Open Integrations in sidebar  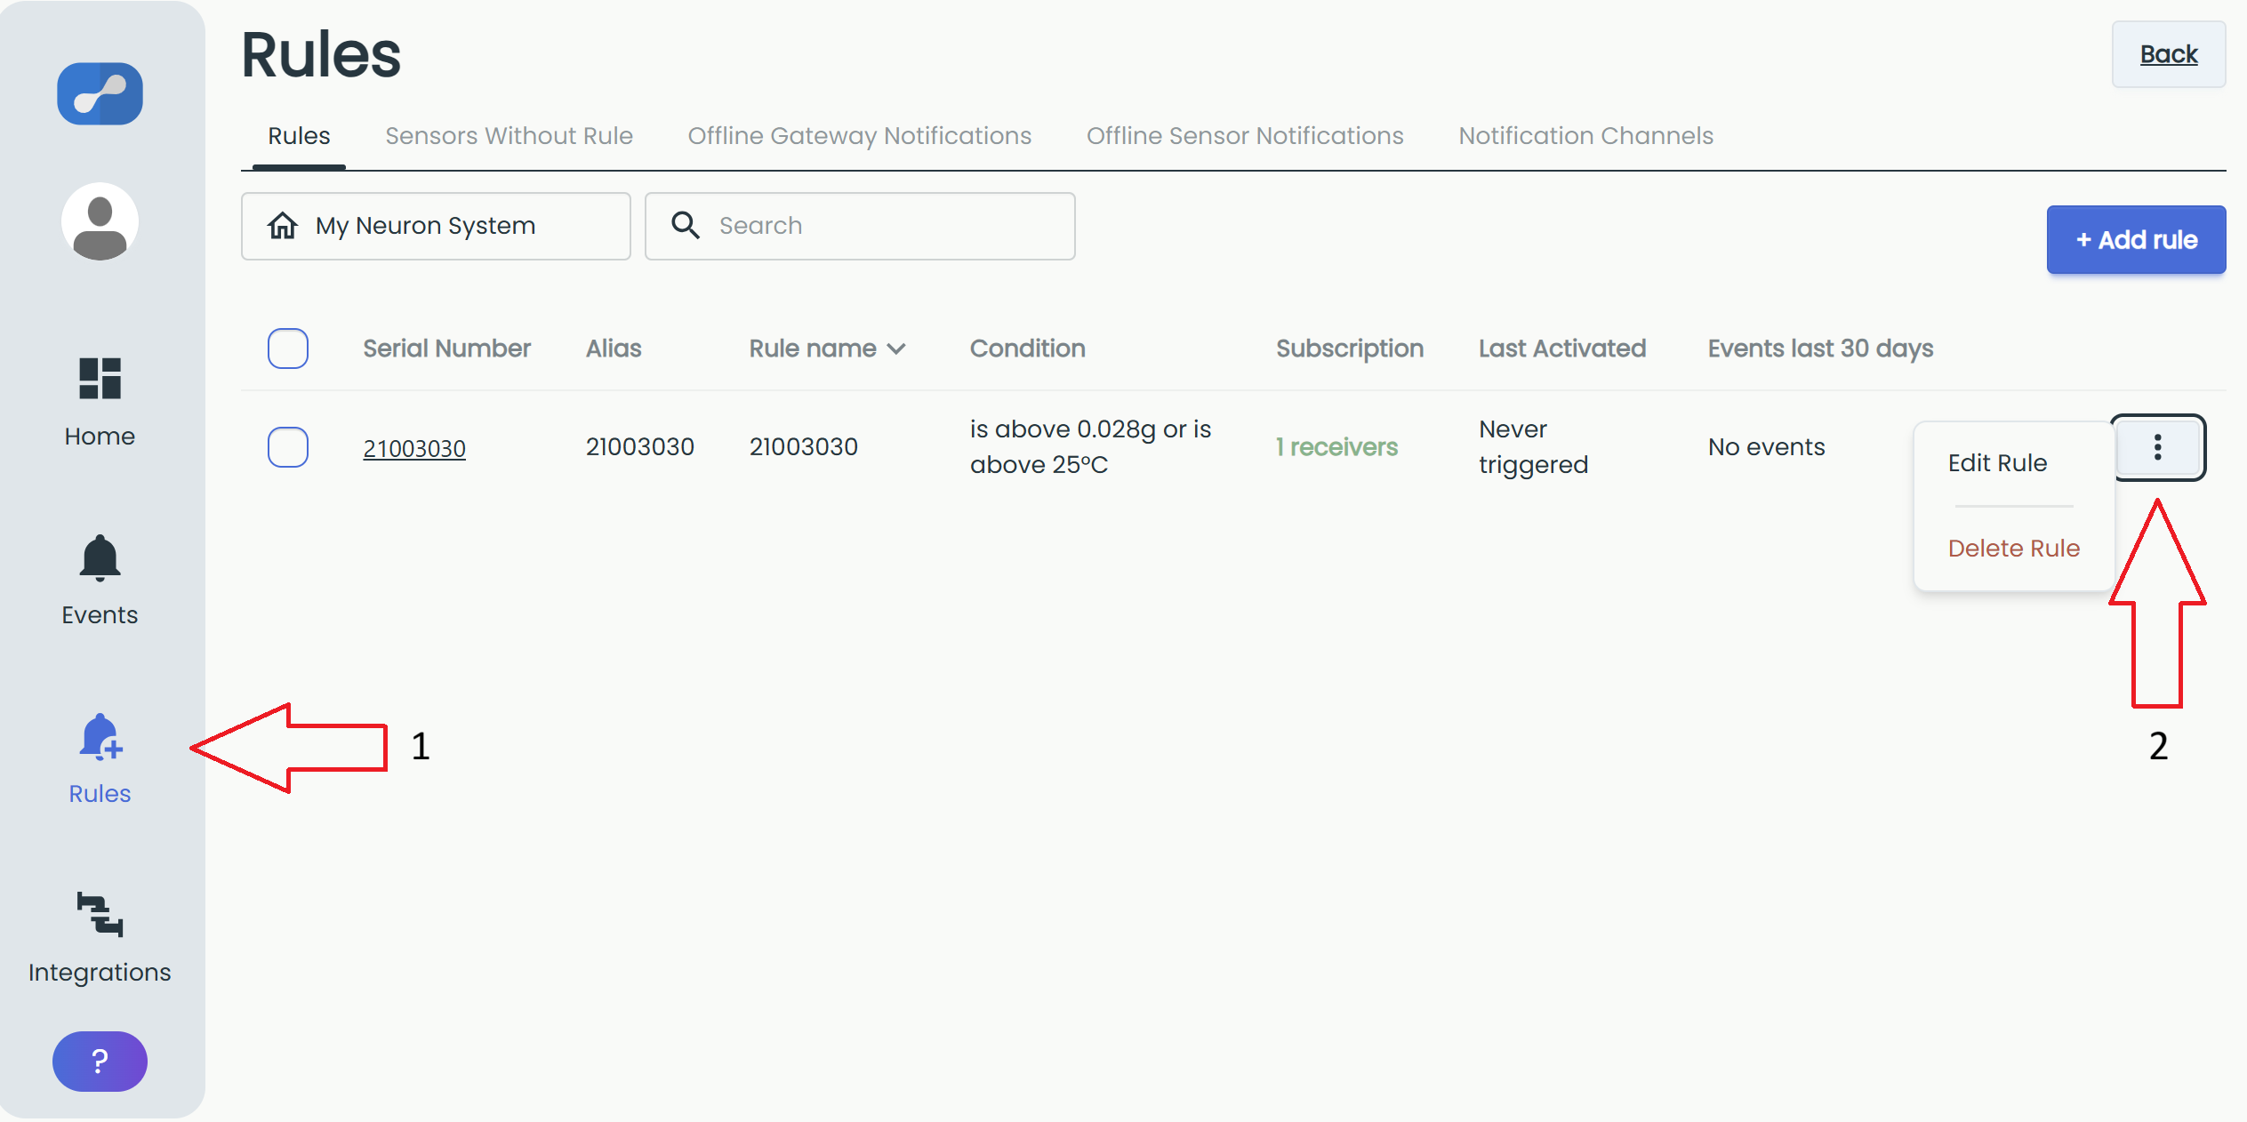100,938
